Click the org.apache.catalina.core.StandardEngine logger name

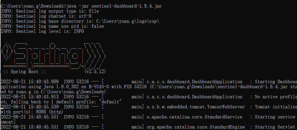tap(196, 127)
